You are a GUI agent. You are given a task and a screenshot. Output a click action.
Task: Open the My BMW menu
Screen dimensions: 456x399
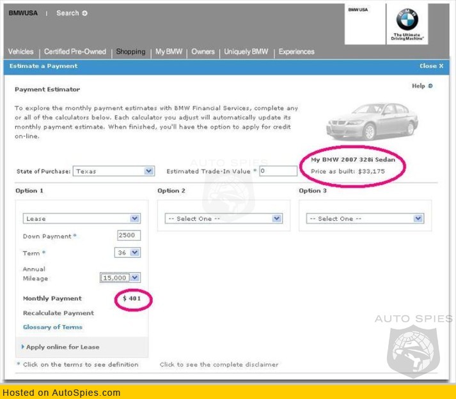pos(169,52)
